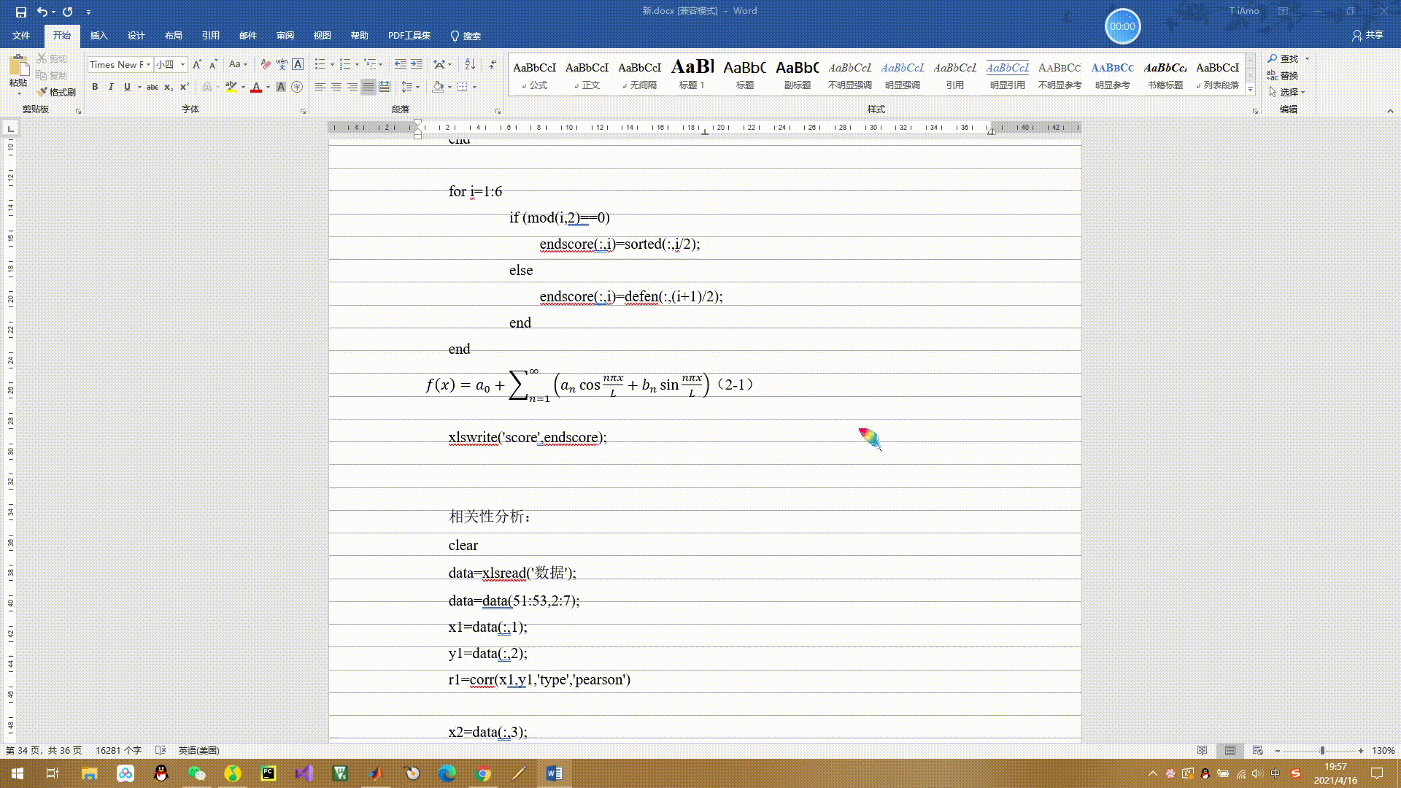The image size is (1401, 788).
Task: Clear all formatting with eraser icon
Action: (x=266, y=64)
